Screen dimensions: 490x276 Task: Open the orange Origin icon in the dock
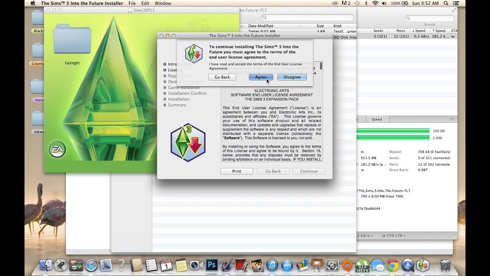347,265
